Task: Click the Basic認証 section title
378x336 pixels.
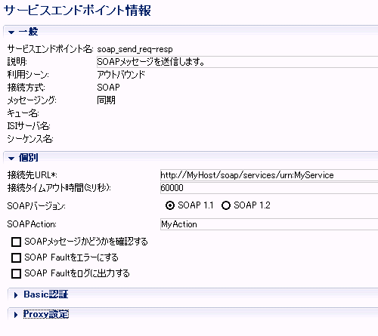Action: (46, 294)
